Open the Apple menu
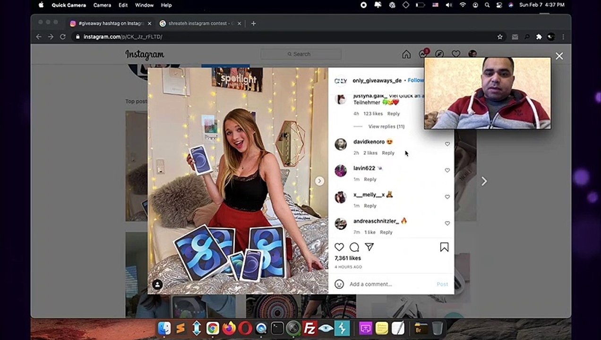The image size is (601, 340). click(41, 5)
